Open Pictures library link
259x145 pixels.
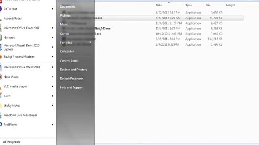65,16
